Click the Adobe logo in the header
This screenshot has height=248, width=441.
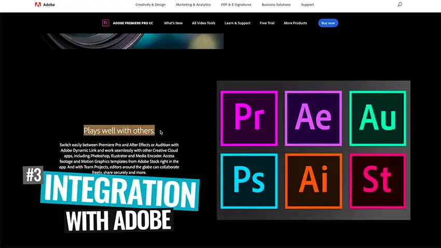(x=45, y=5)
